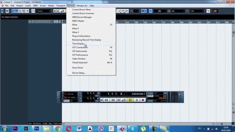235x132 pixels.
Task: Click the vertical scrollbar down arrow
Action: point(233,104)
